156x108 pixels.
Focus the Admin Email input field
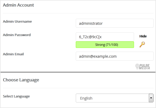pos(115,56)
